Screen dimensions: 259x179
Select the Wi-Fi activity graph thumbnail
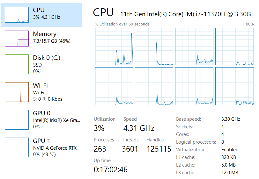17,92
